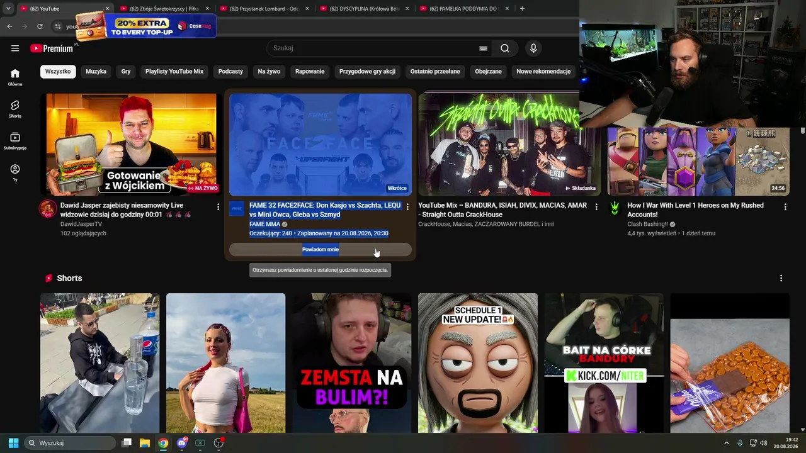Image resolution: width=806 pixels, height=453 pixels.
Task: Open the Level 1 Heroes video title
Action: (x=695, y=210)
